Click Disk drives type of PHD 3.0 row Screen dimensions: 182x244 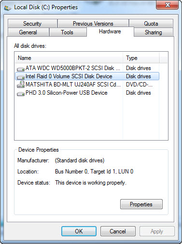coord(139,93)
